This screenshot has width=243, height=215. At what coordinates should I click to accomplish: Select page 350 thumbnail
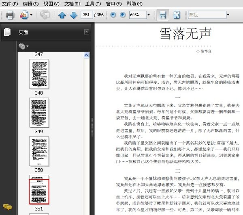39,151
